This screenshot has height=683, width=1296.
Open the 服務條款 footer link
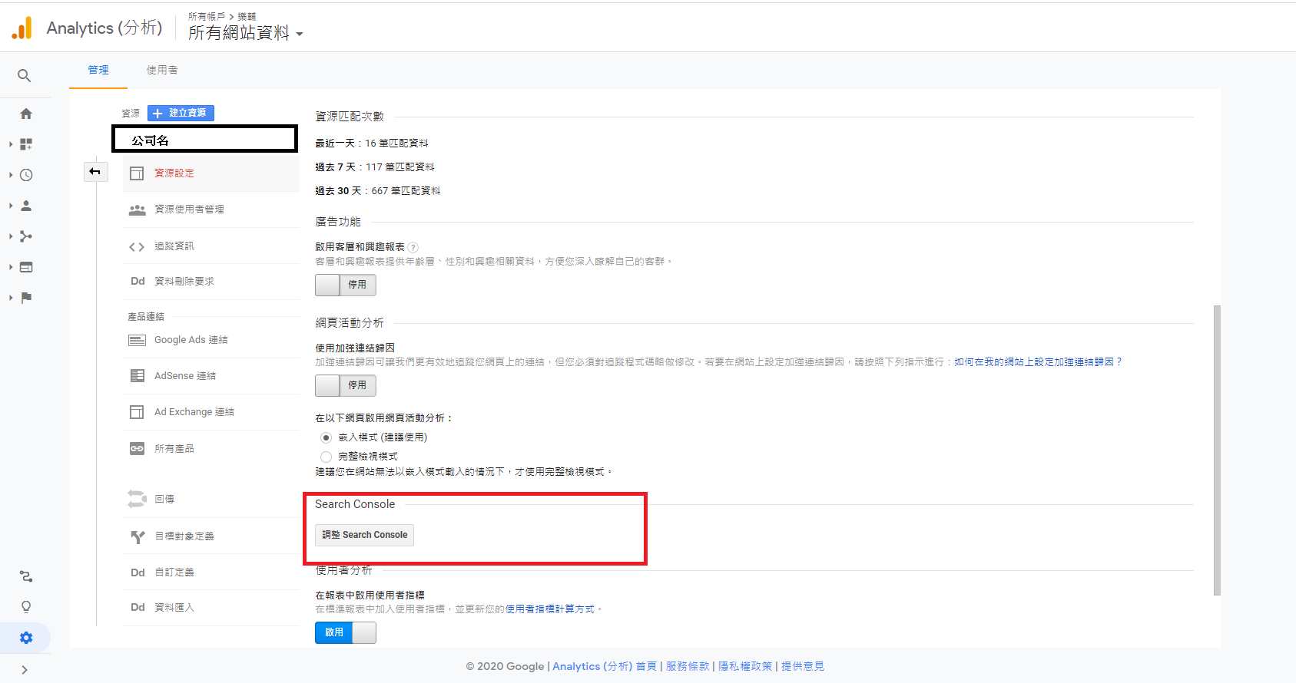pos(688,666)
